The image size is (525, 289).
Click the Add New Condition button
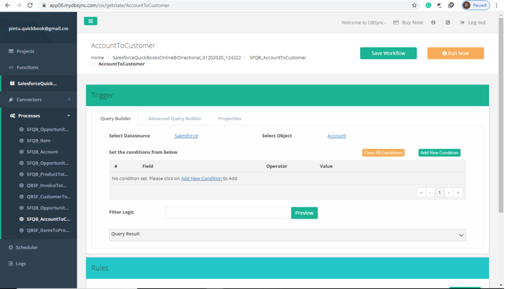click(x=439, y=153)
